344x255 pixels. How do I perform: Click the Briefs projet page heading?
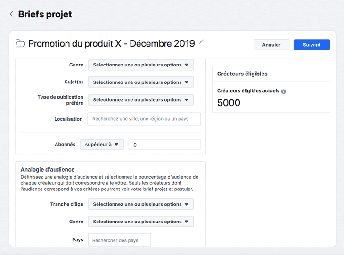pos(45,14)
